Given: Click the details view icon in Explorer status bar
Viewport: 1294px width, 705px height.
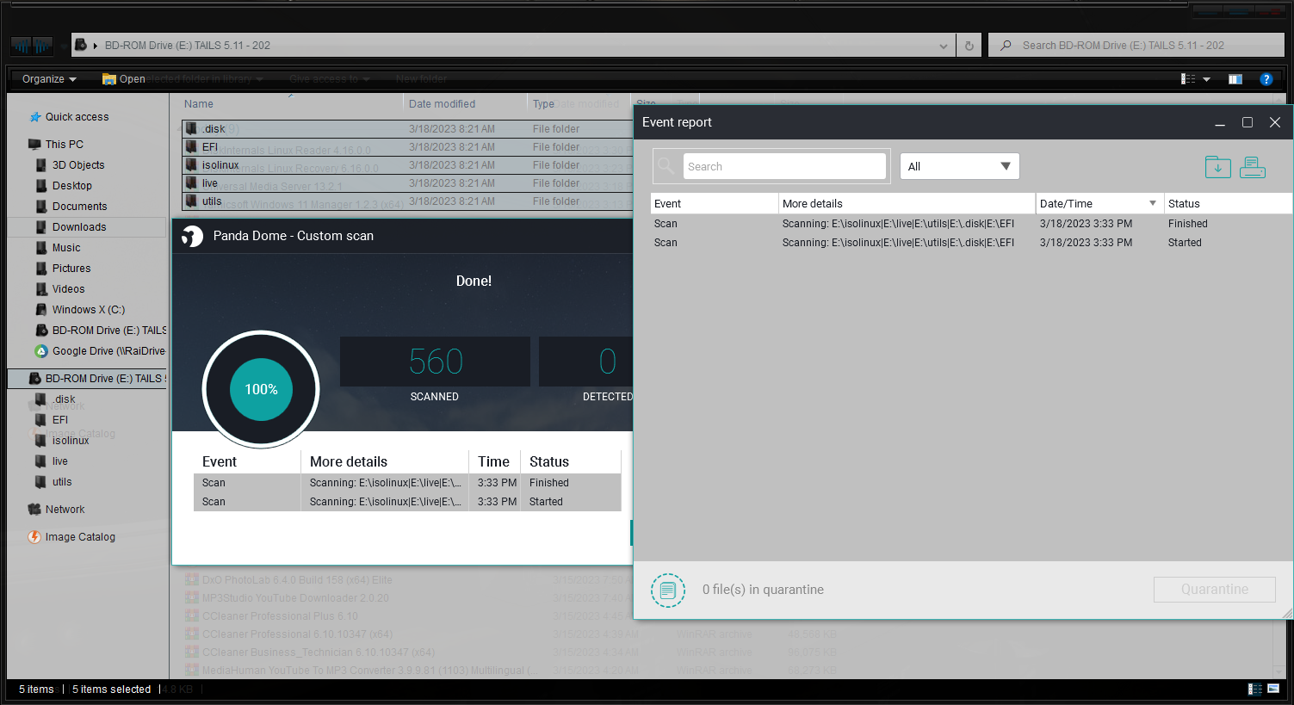Looking at the screenshot, I should 1255,690.
